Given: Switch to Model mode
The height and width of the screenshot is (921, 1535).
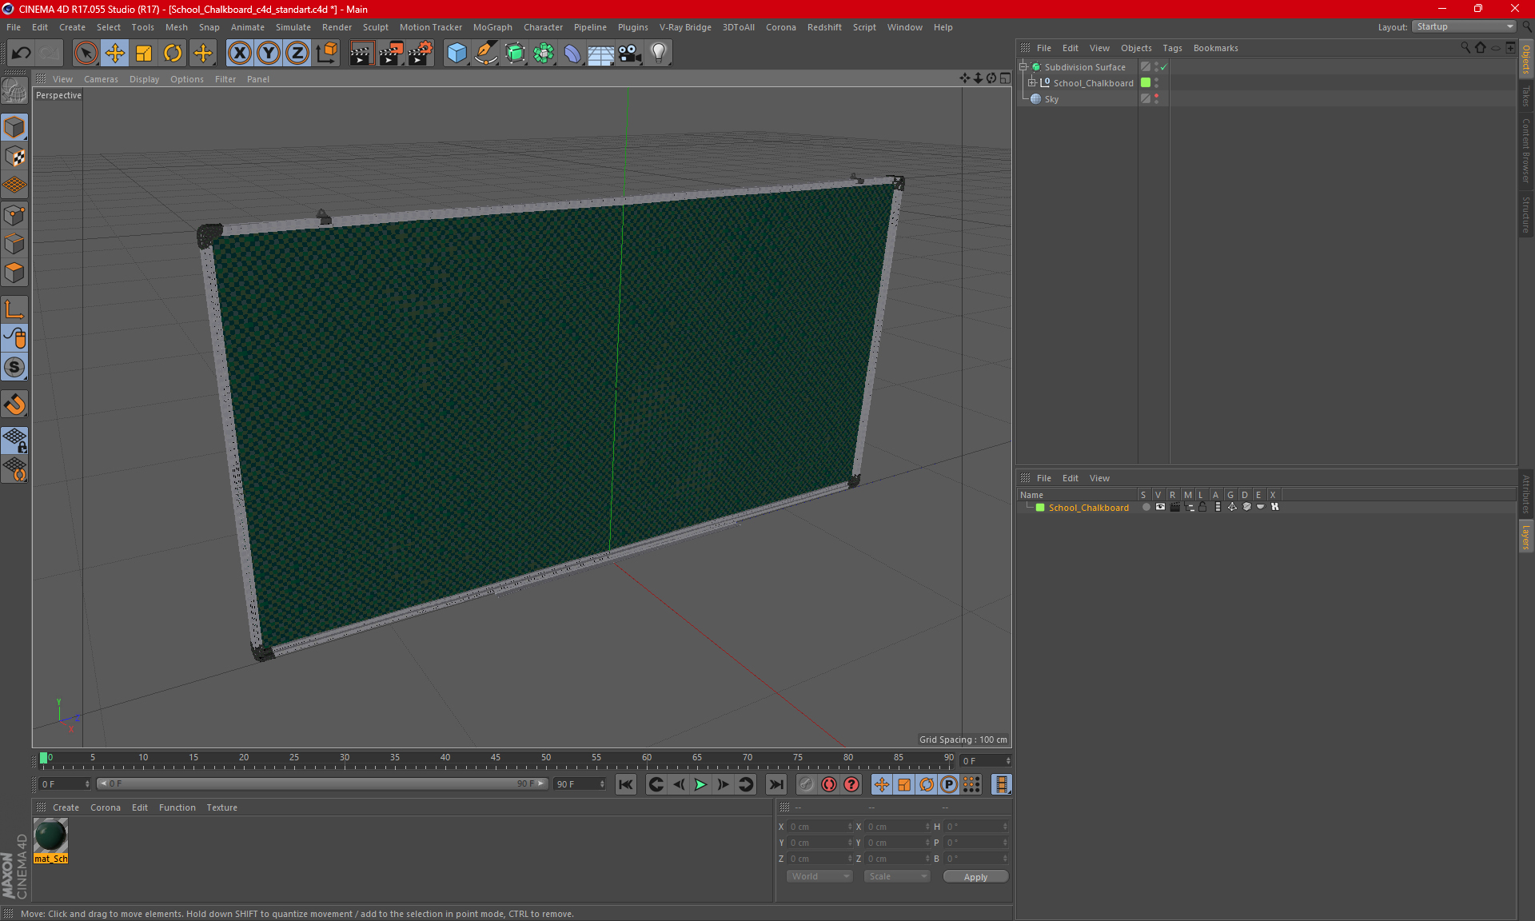Looking at the screenshot, I should click(x=14, y=127).
